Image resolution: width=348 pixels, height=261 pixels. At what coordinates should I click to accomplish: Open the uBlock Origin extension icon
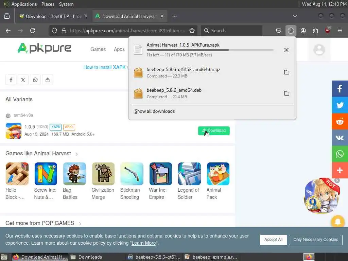(328, 30)
